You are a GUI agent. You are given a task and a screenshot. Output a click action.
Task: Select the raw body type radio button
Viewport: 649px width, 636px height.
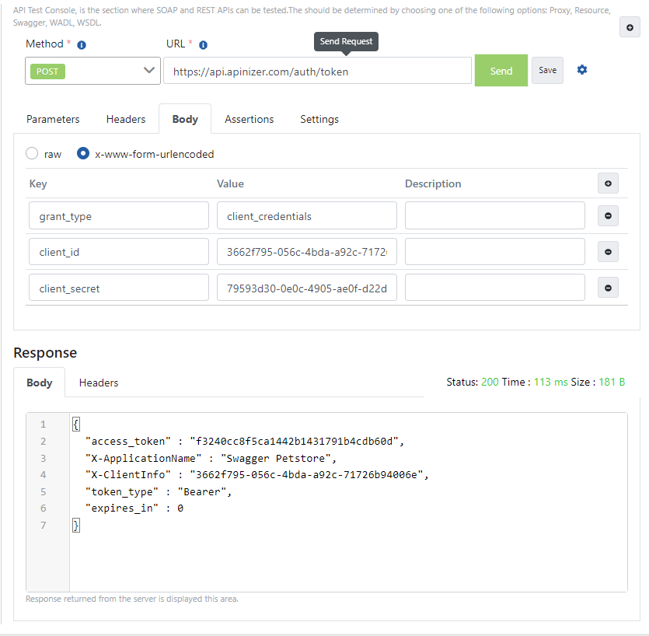click(x=33, y=154)
